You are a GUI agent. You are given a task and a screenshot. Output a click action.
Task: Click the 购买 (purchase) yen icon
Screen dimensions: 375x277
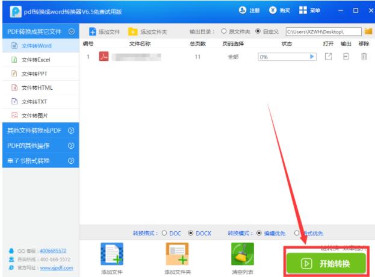click(273, 10)
